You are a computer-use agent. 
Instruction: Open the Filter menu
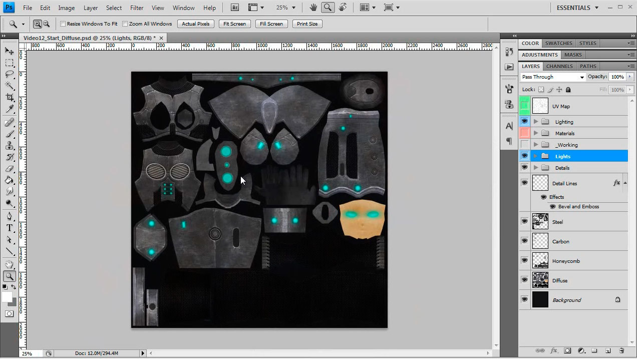[137, 8]
